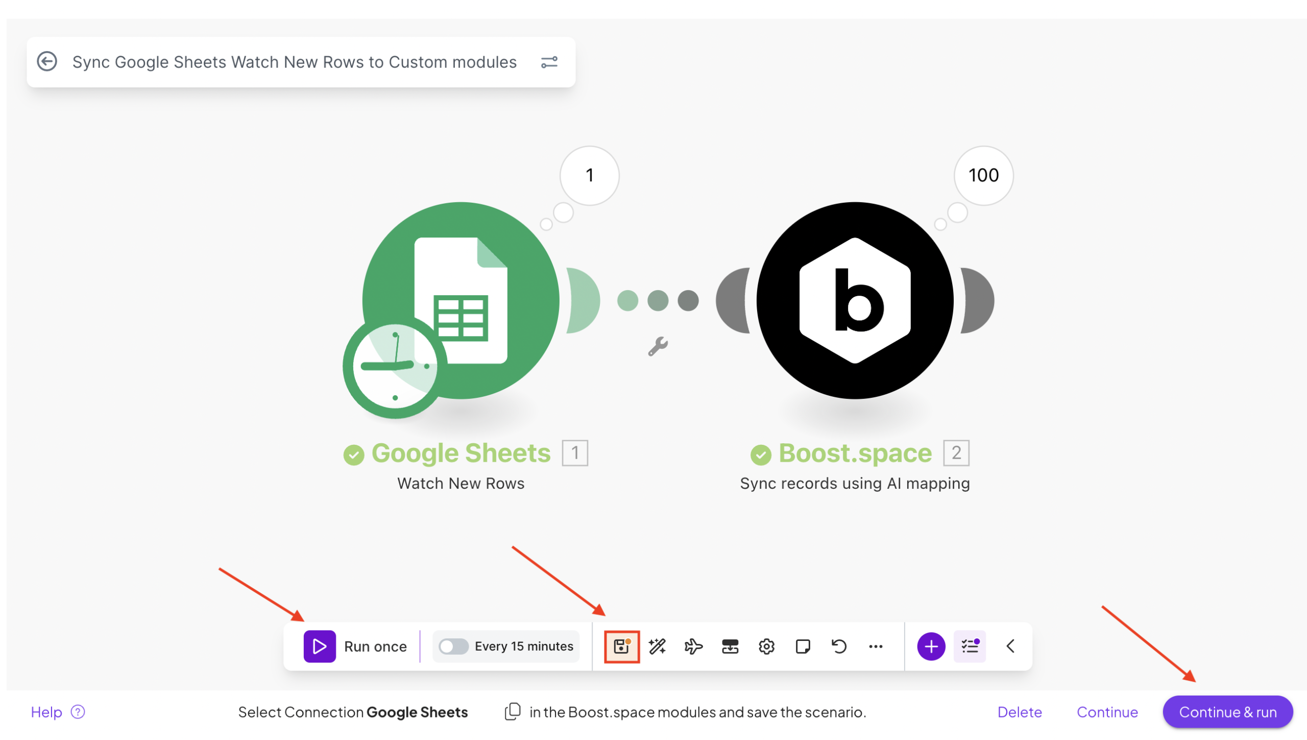The image size is (1307, 740).
Task: Click Every 15 minutes schedule label
Action: pos(524,647)
